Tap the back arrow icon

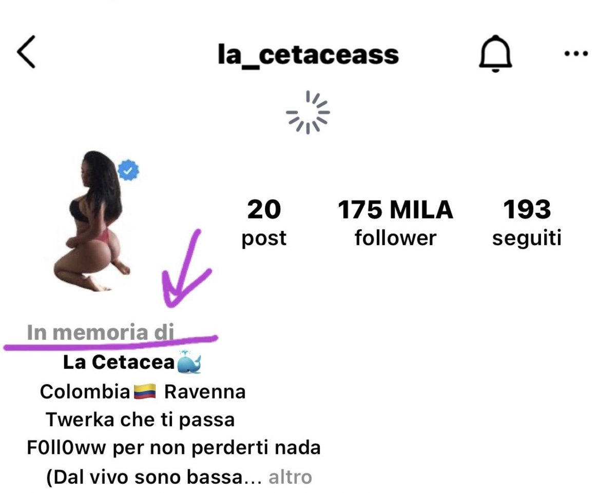tap(26, 52)
